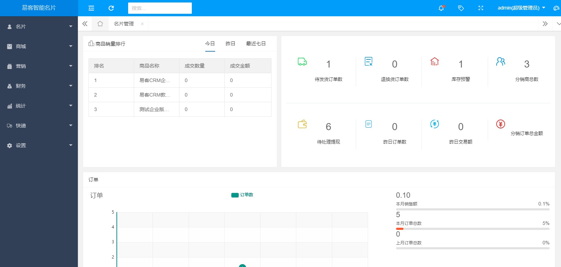
Task: Focus the 搜索 search input field
Action: (160, 8)
